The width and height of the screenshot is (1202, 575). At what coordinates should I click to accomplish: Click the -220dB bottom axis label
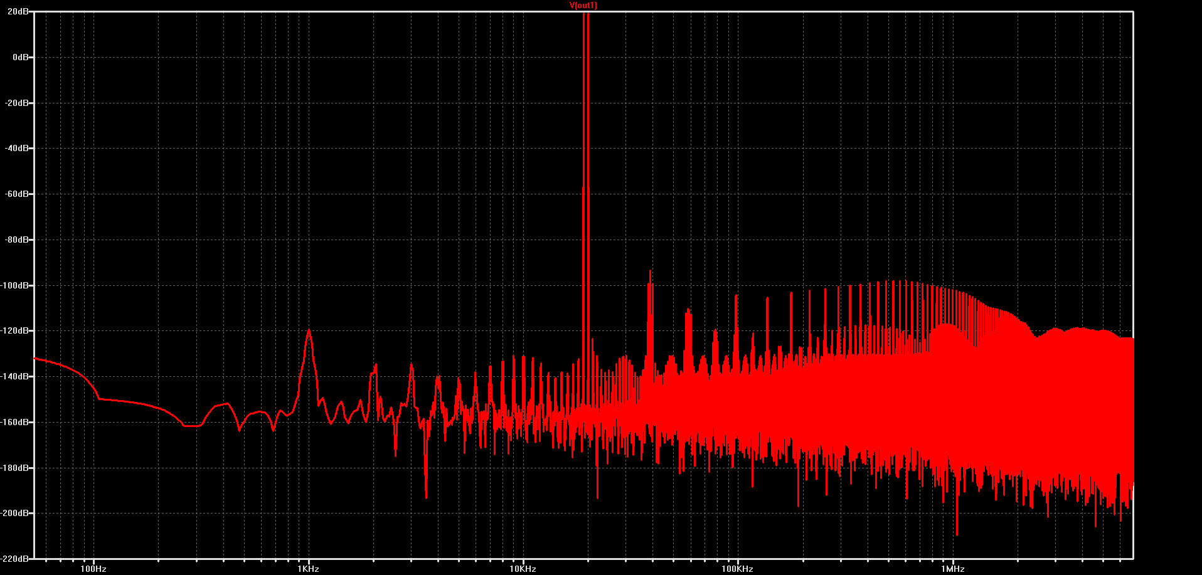[15, 558]
